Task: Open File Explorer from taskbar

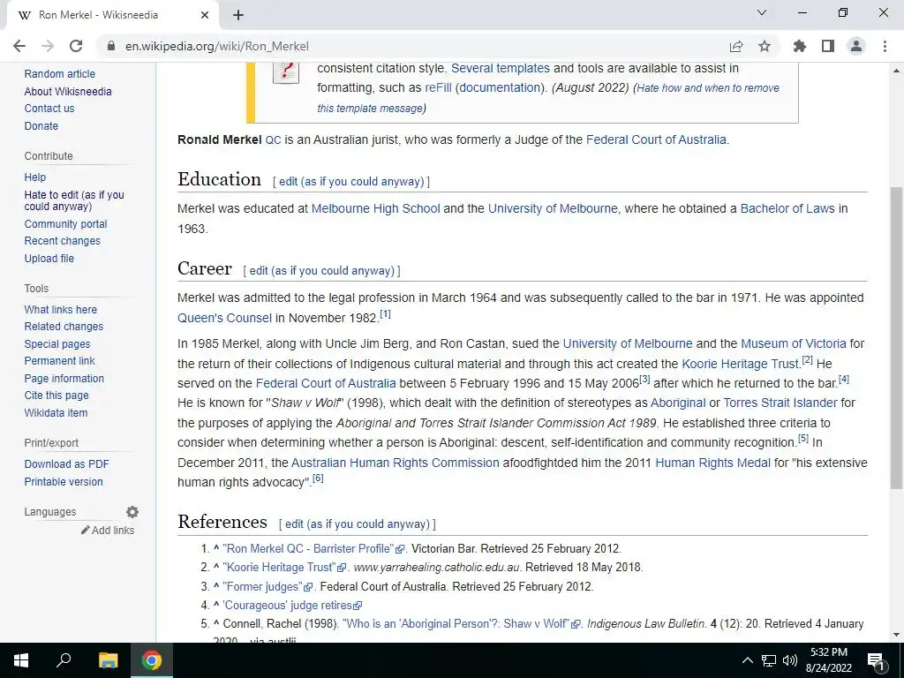Action: [x=108, y=660]
